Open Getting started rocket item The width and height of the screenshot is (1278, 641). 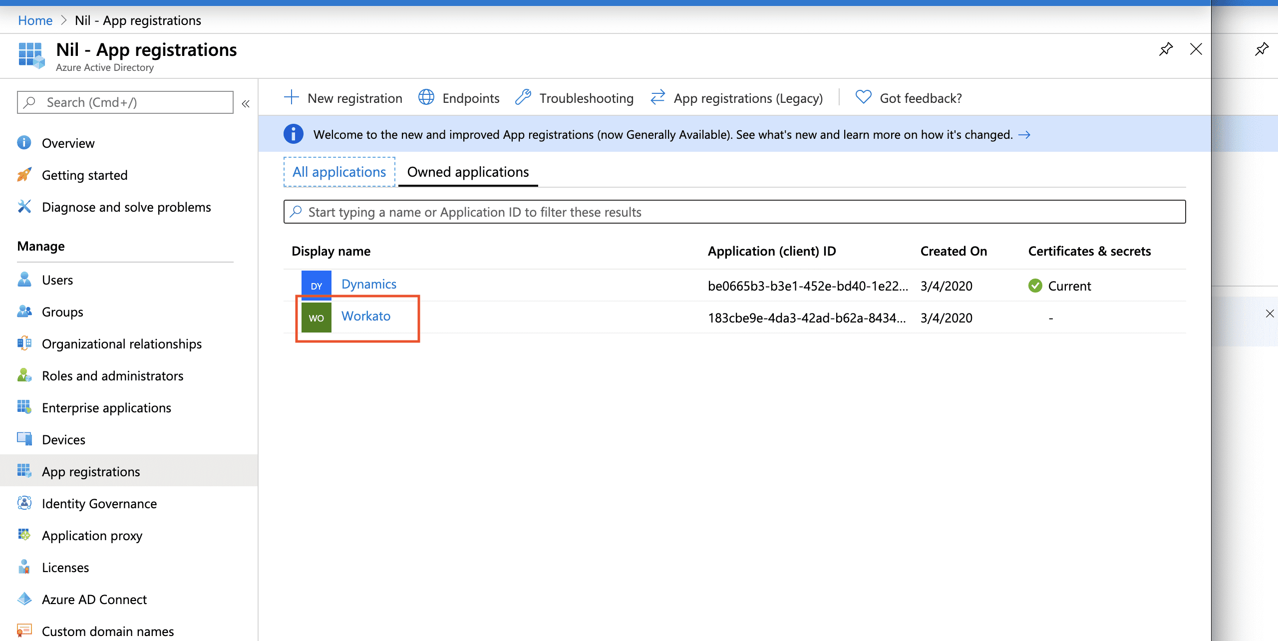pos(84,175)
